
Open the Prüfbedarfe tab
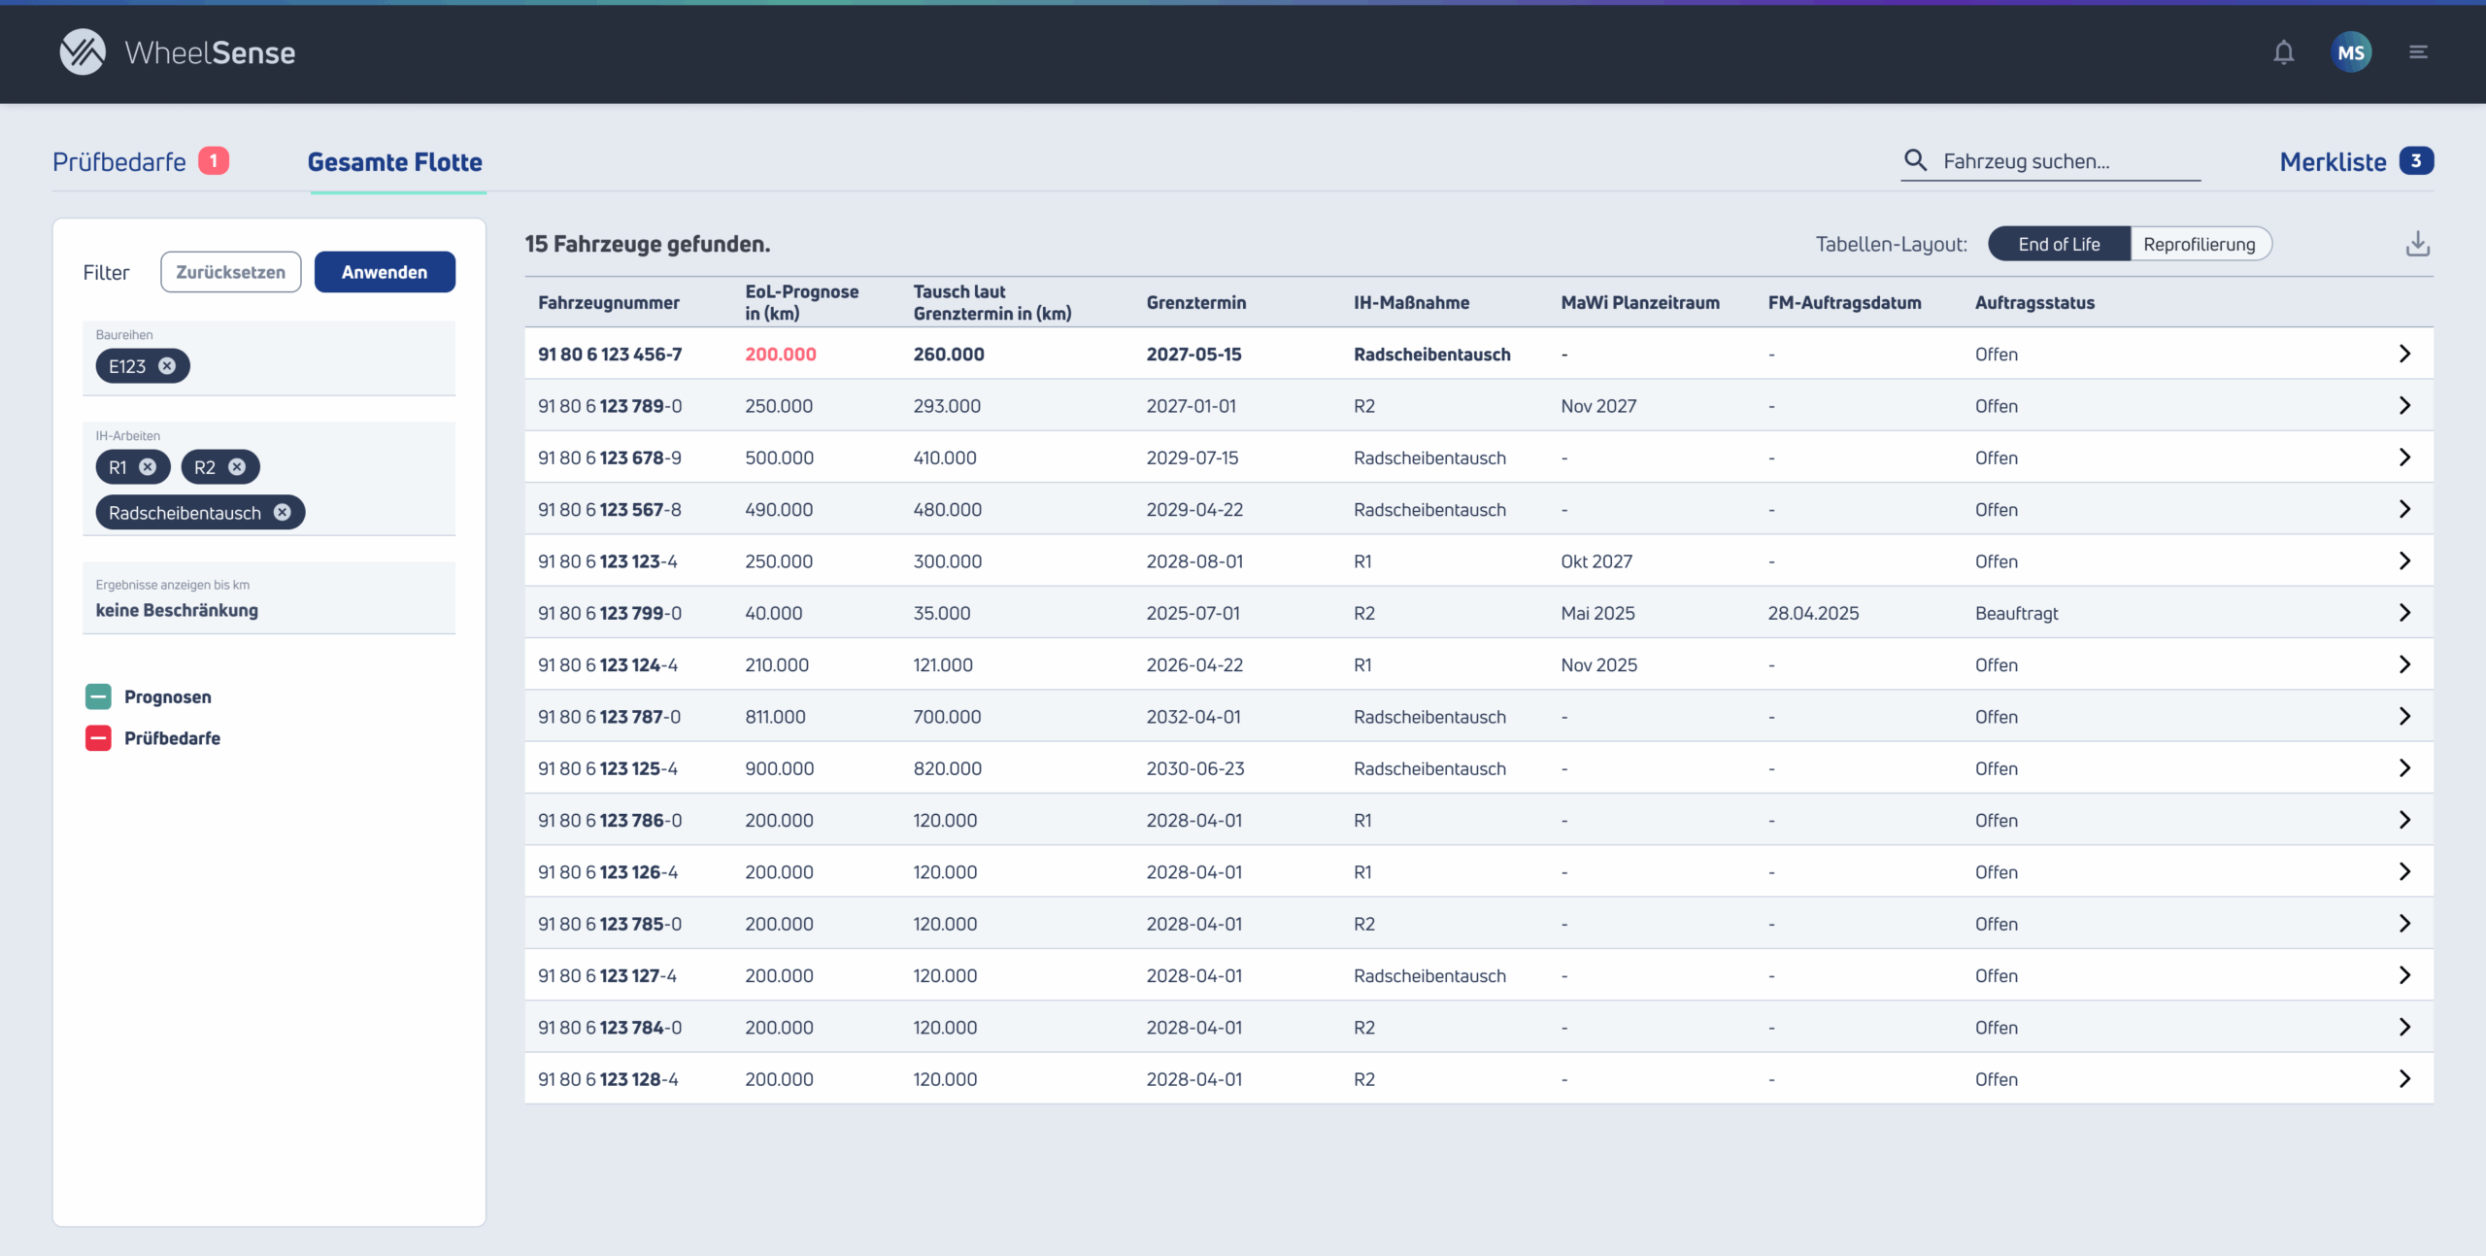[x=141, y=161]
